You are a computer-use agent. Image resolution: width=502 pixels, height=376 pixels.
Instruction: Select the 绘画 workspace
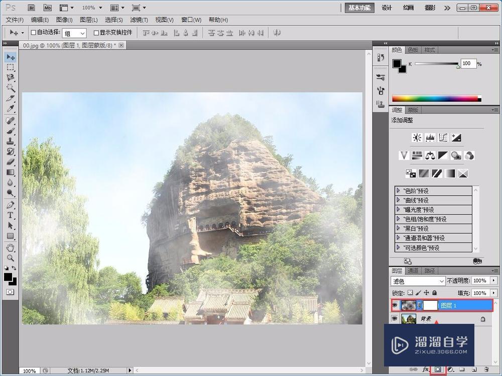pos(408,8)
